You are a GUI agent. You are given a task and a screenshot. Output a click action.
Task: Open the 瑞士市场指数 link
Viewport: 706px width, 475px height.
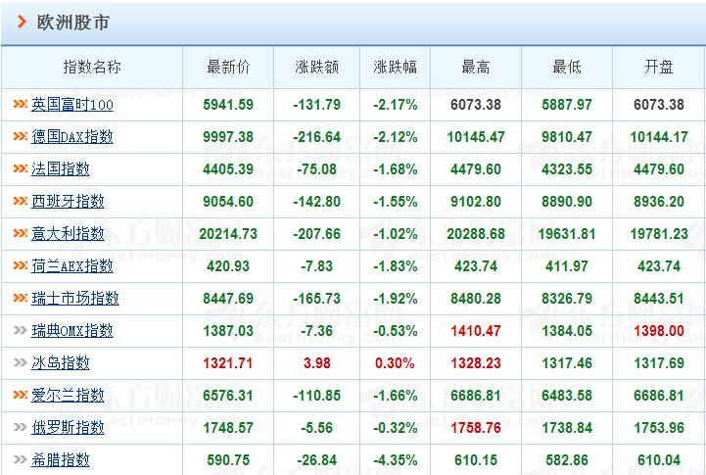tap(75, 298)
